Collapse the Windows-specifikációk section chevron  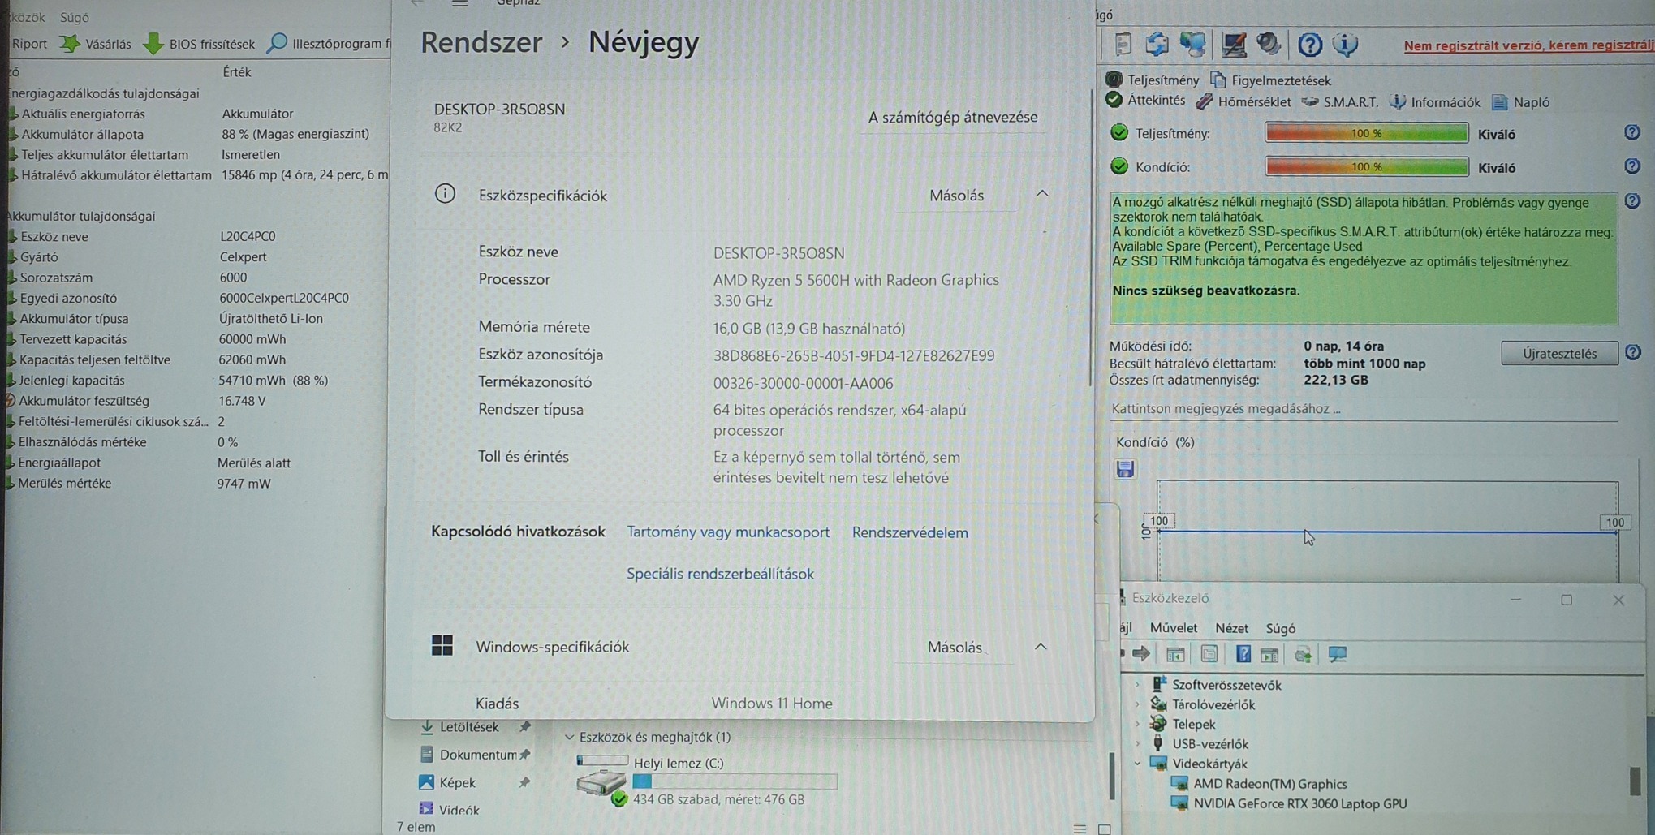(x=1041, y=647)
